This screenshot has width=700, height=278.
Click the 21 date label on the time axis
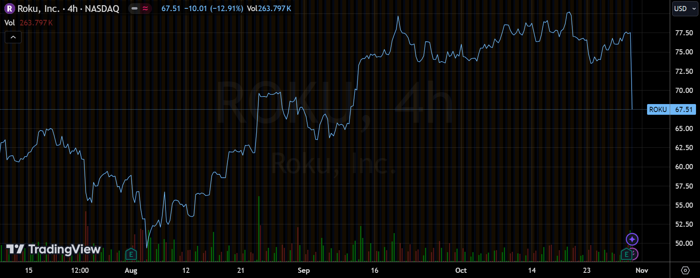pyautogui.click(x=241, y=270)
